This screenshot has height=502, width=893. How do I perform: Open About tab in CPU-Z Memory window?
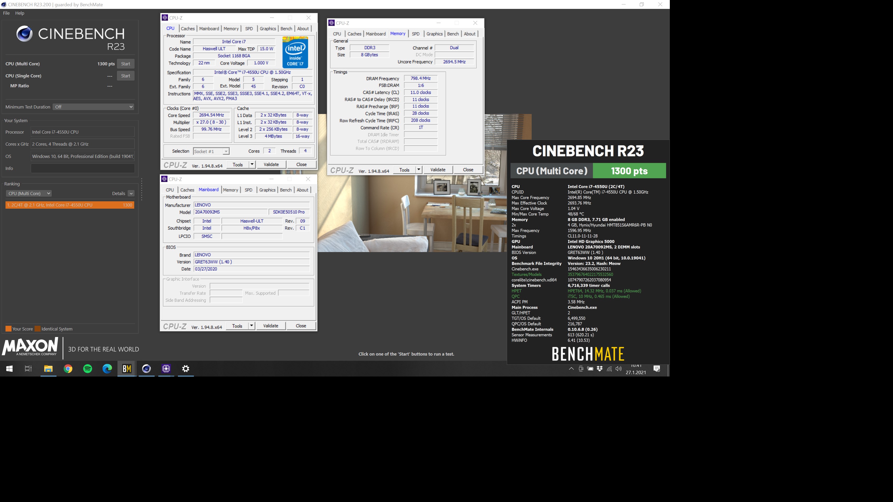(x=470, y=34)
